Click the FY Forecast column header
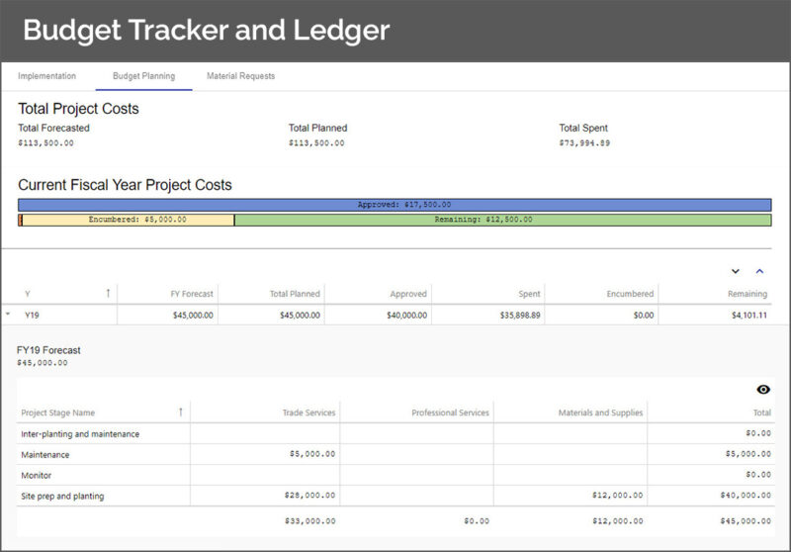This screenshot has width=791, height=552. point(192,294)
